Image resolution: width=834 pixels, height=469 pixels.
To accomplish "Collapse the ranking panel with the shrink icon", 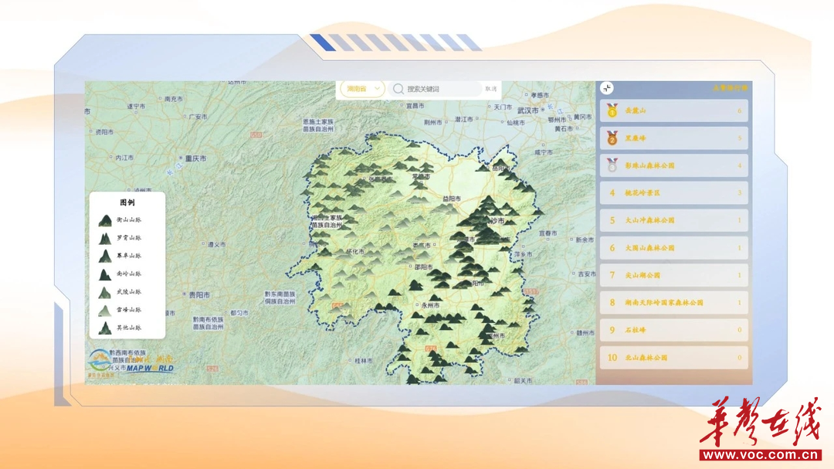I will coord(607,88).
